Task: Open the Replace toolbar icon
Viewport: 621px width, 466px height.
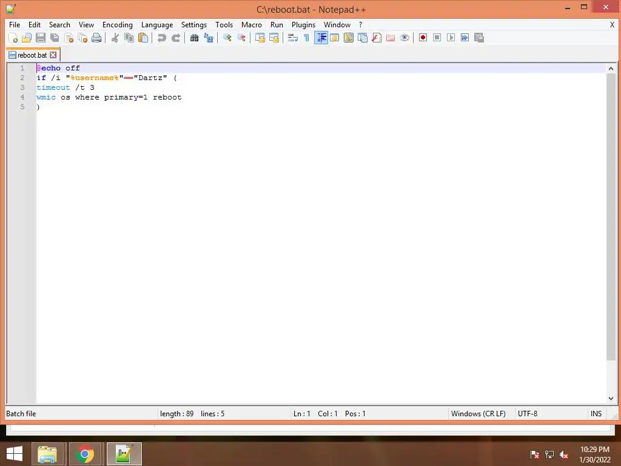Action: point(209,38)
